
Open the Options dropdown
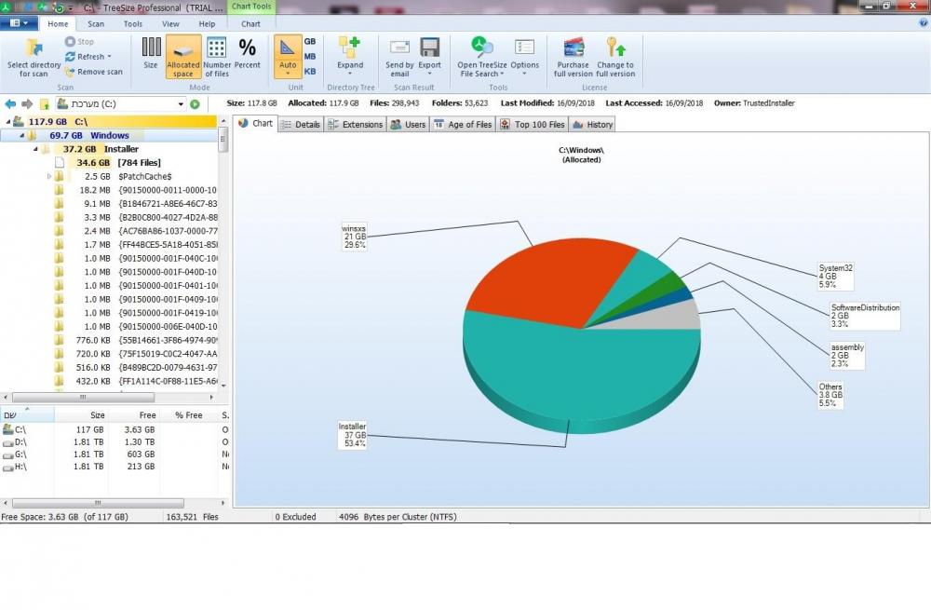524,57
